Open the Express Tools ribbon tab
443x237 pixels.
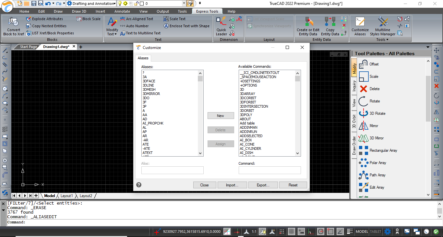[207, 11]
